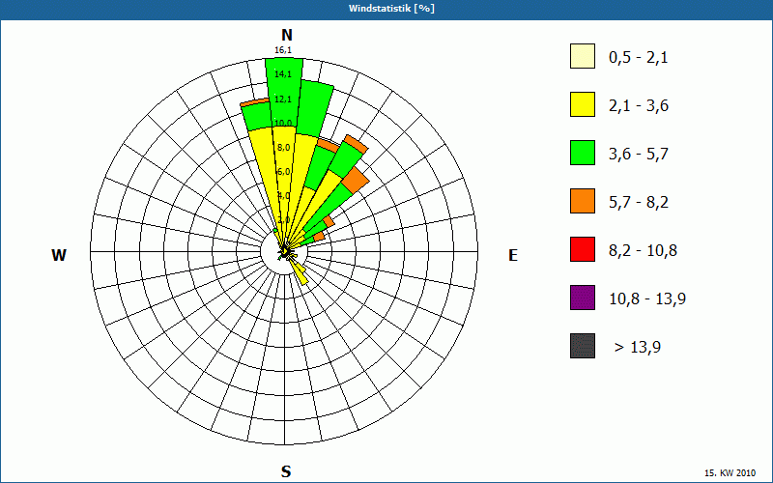Click the red 8,2 - 10,8 legend swatch
Viewport: 773px width, 483px height.
coord(583,249)
